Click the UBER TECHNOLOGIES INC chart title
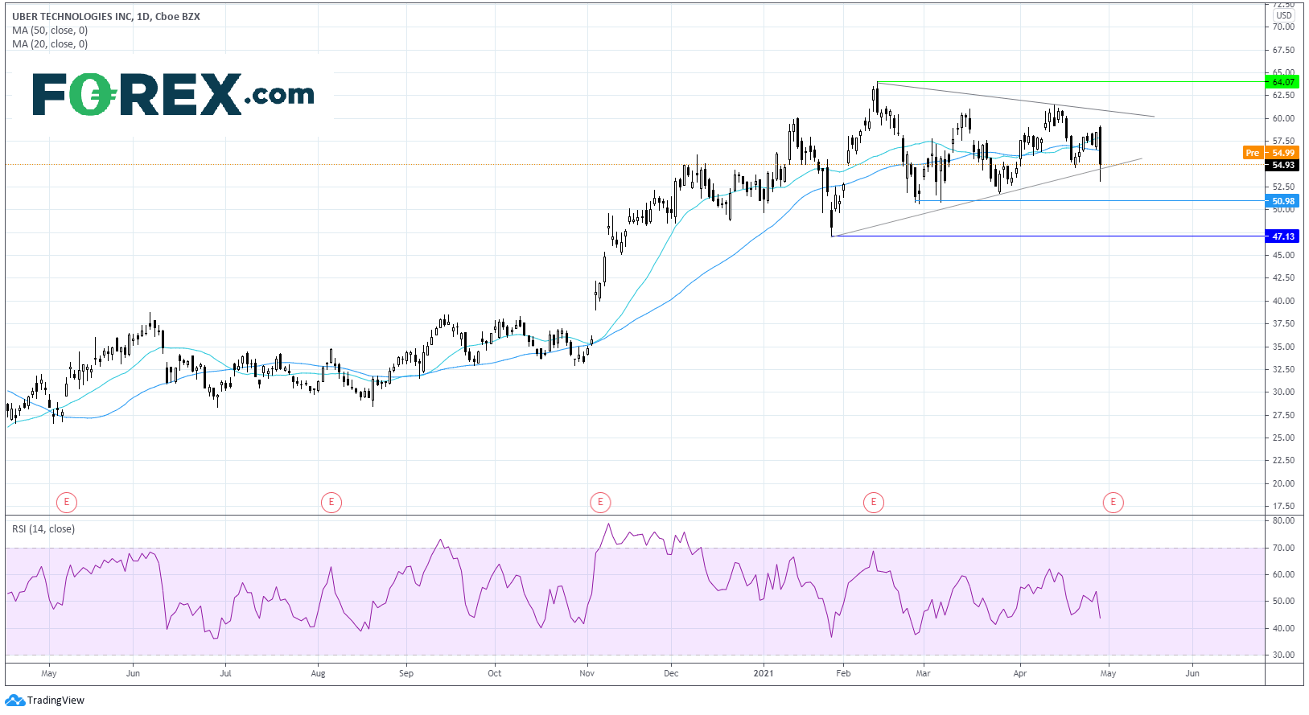This screenshot has height=715, width=1309. (x=106, y=16)
